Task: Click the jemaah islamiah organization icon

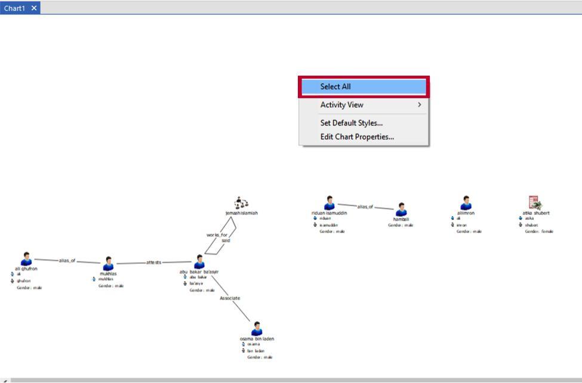Action: click(241, 203)
